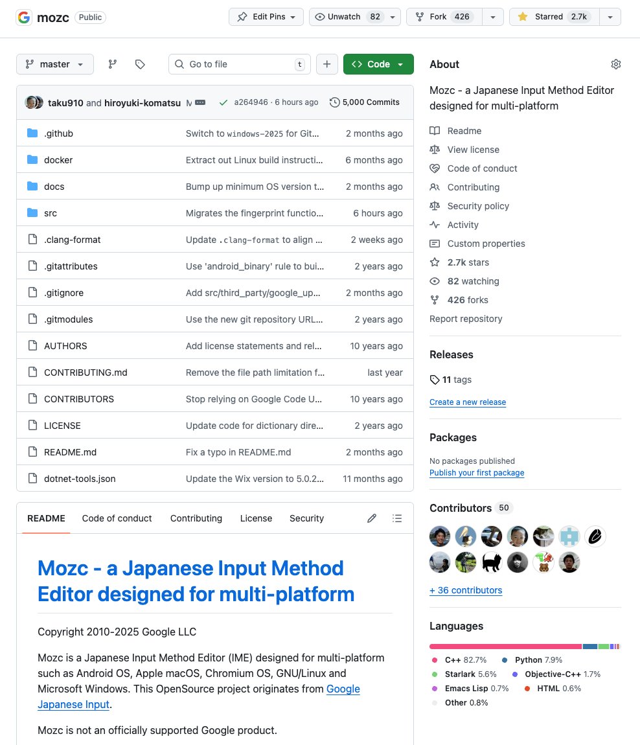Open the README outline list icon
The image size is (640, 745).
[x=397, y=518]
